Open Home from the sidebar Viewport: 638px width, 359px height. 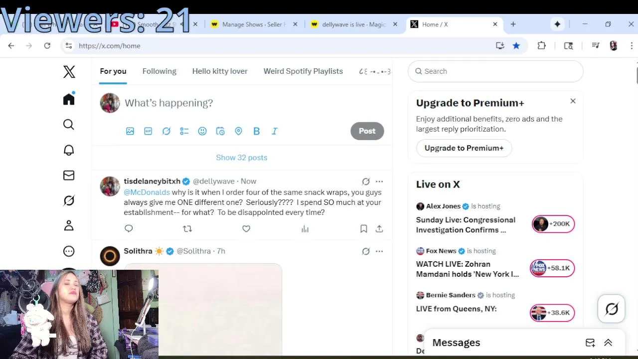click(x=69, y=99)
